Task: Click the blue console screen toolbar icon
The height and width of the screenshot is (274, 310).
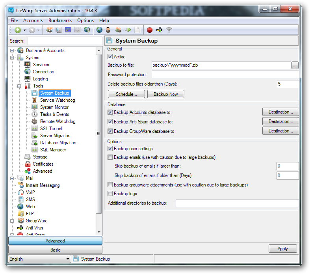Action: tap(68, 30)
